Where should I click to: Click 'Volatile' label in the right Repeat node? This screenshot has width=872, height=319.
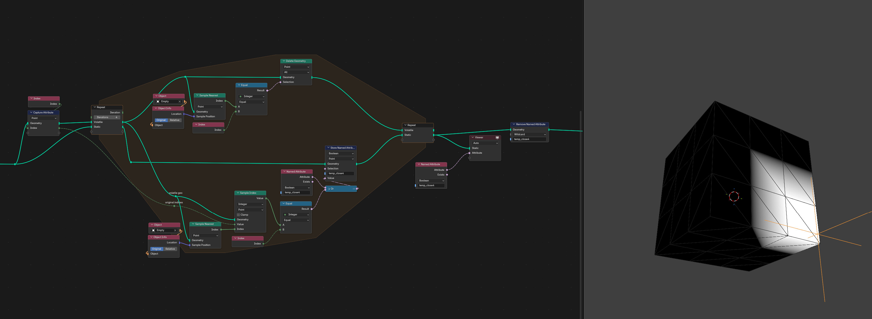pyautogui.click(x=409, y=130)
